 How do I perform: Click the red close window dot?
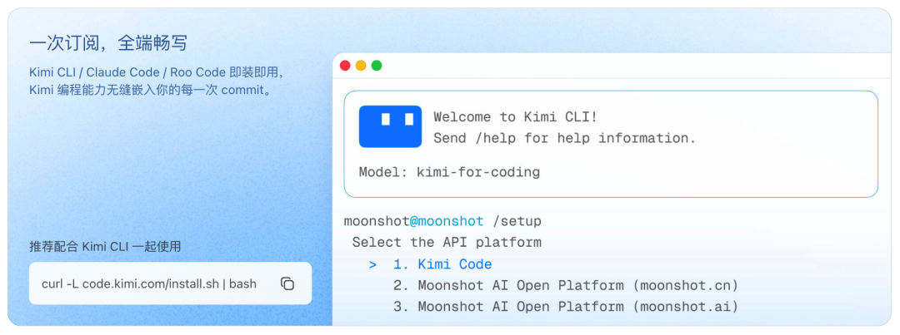tap(345, 66)
